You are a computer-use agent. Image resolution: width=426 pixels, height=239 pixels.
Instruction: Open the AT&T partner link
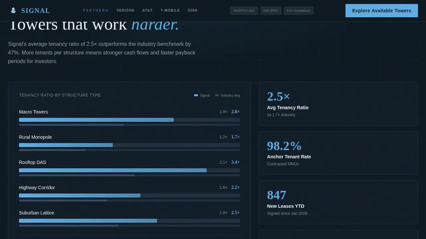coord(147,11)
